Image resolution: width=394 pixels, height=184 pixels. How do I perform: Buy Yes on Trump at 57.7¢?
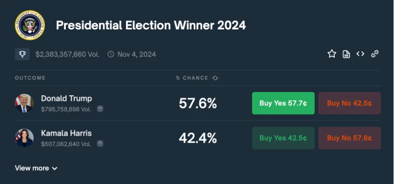click(x=283, y=103)
